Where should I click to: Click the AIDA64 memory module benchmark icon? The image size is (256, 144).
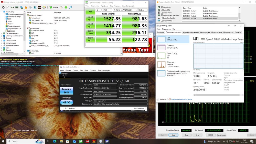(17, 7)
